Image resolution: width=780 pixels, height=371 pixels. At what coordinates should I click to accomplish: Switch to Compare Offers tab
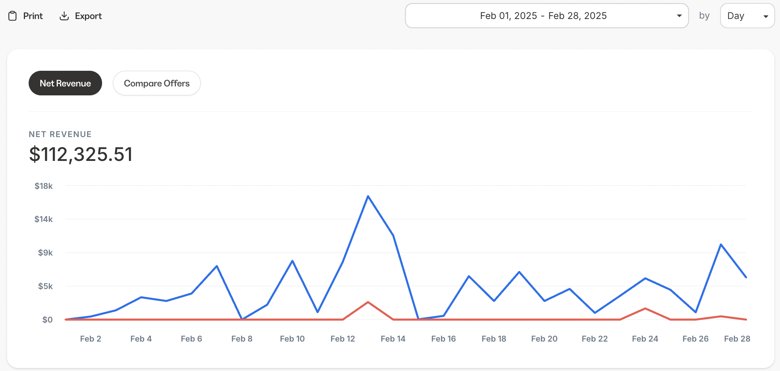[x=156, y=83]
